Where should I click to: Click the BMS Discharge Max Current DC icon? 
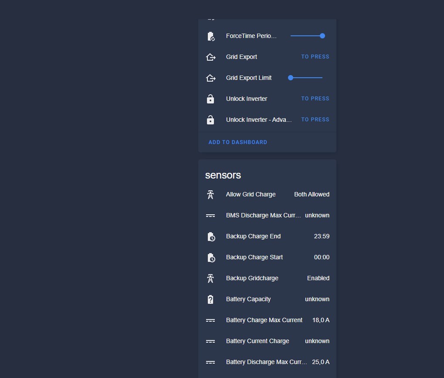coord(210,216)
